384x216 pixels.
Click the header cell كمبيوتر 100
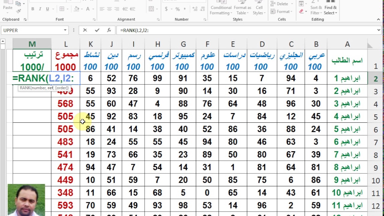coord(183,60)
